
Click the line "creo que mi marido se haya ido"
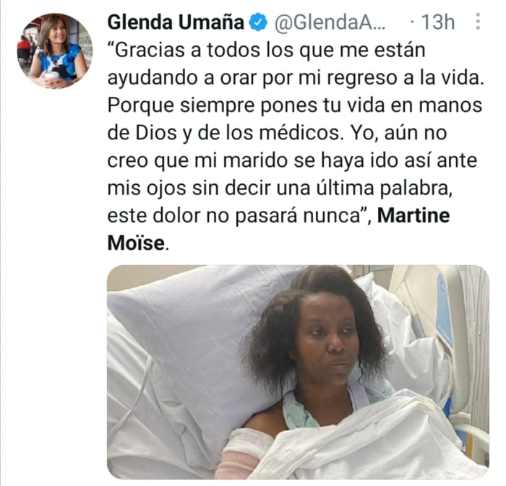(x=292, y=160)
